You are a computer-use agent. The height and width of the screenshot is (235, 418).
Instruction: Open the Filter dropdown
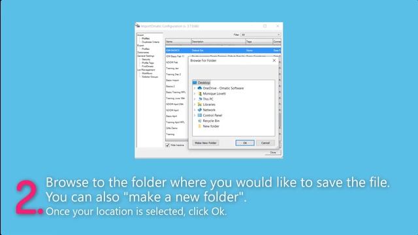(261, 35)
